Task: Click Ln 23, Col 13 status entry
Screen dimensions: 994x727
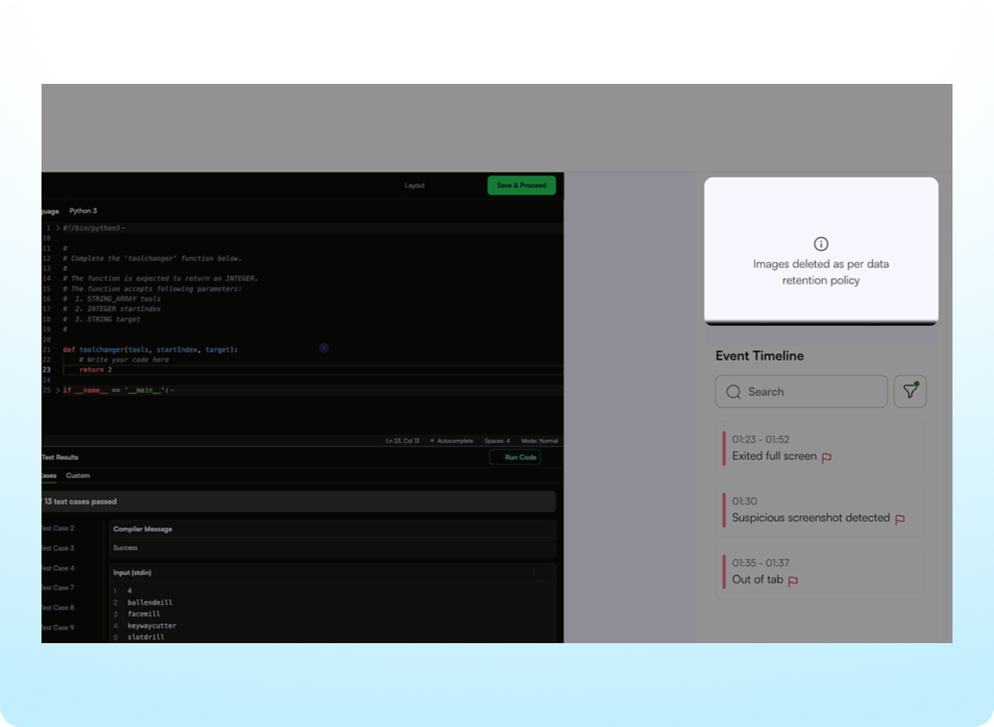Action: point(403,441)
